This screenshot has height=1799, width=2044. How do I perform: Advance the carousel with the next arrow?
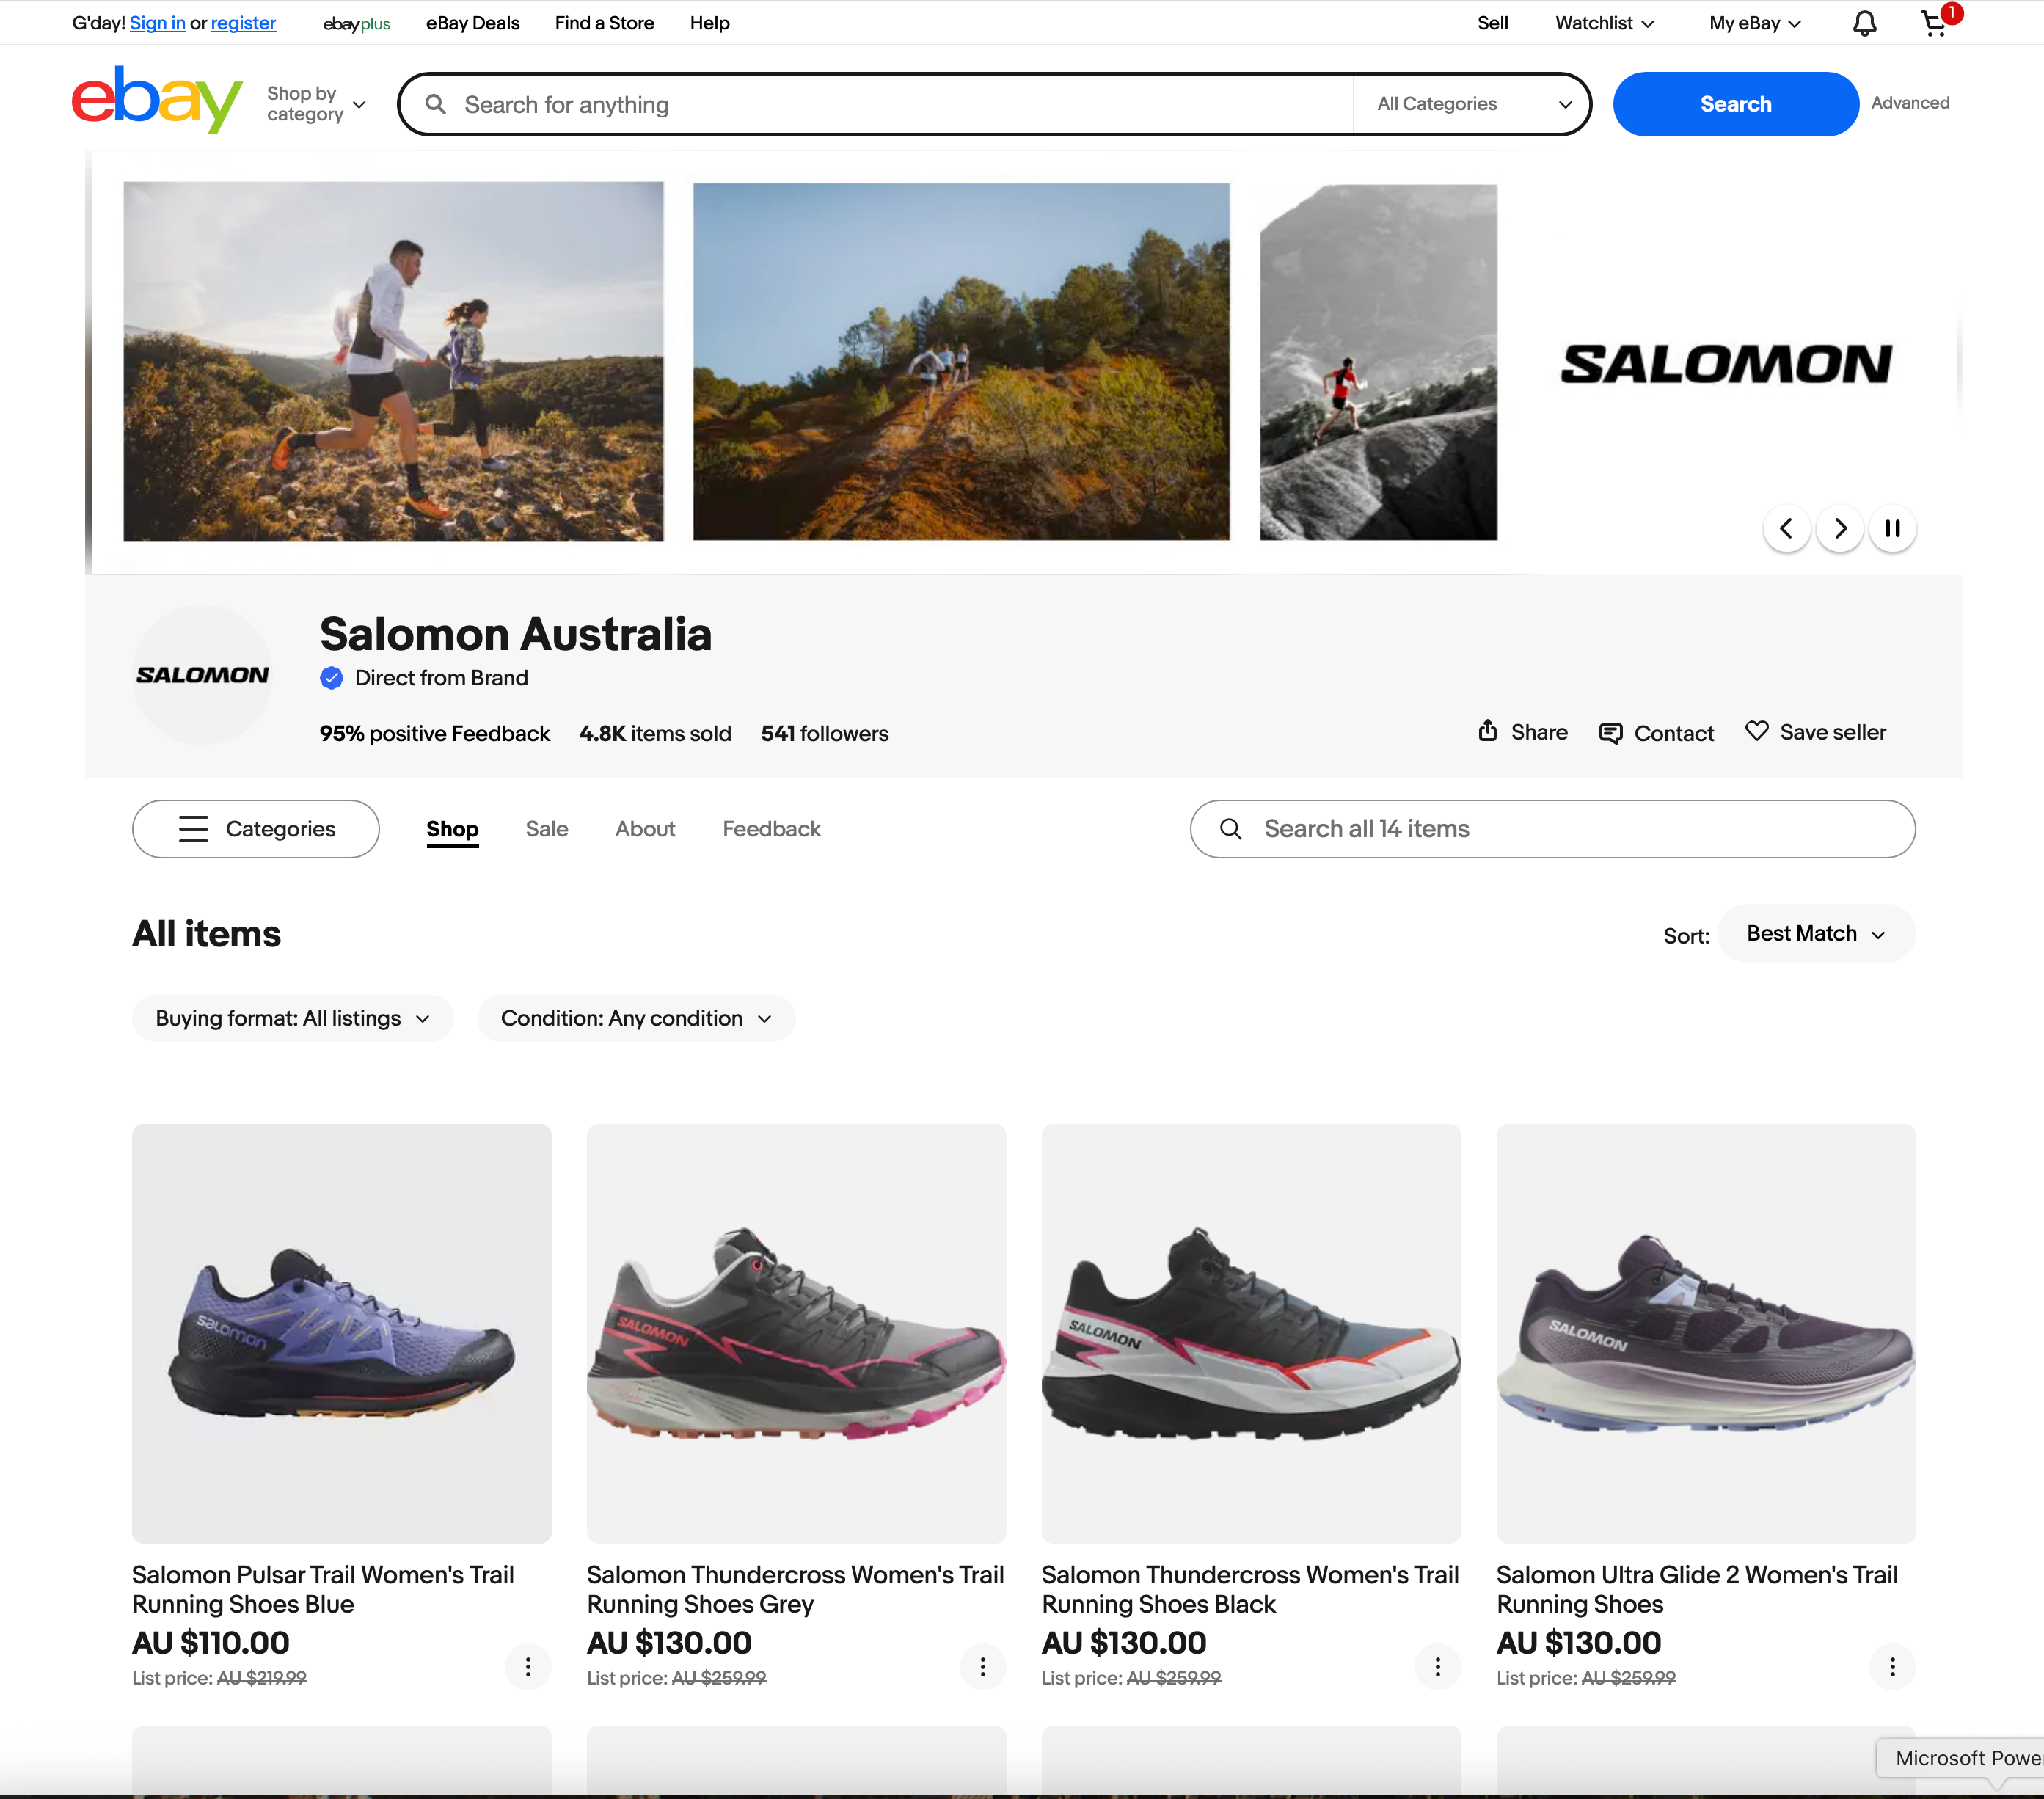pyautogui.click(x=1839, y=528)
